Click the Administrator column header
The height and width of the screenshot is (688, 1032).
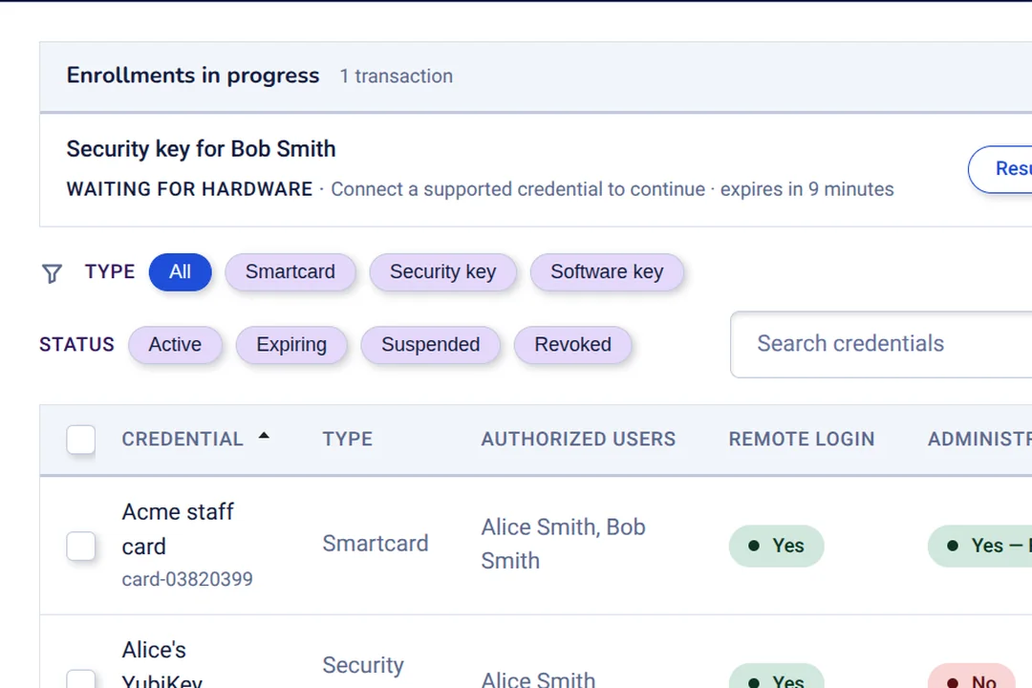pos(980,440)
